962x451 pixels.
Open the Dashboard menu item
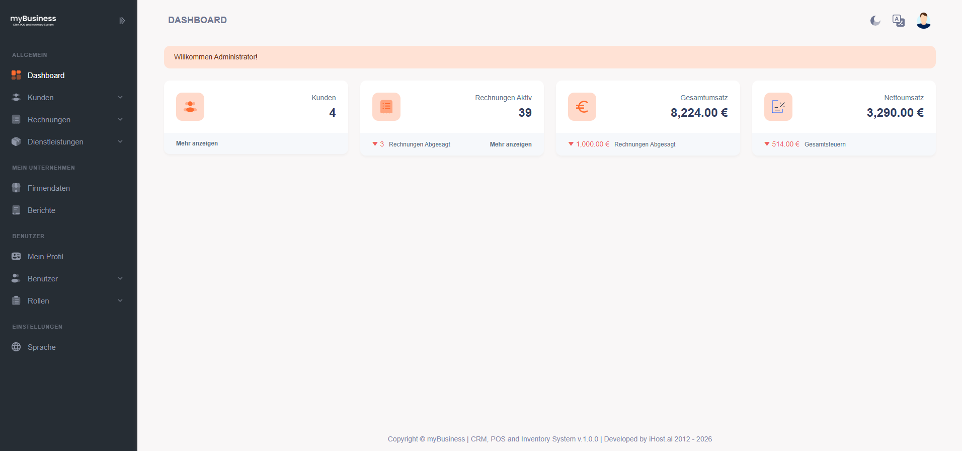[x=68, y=75]
